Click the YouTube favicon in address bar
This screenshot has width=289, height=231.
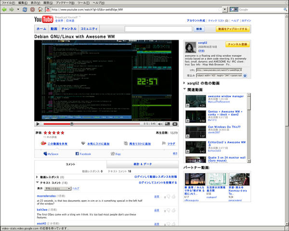pos(48,10)
